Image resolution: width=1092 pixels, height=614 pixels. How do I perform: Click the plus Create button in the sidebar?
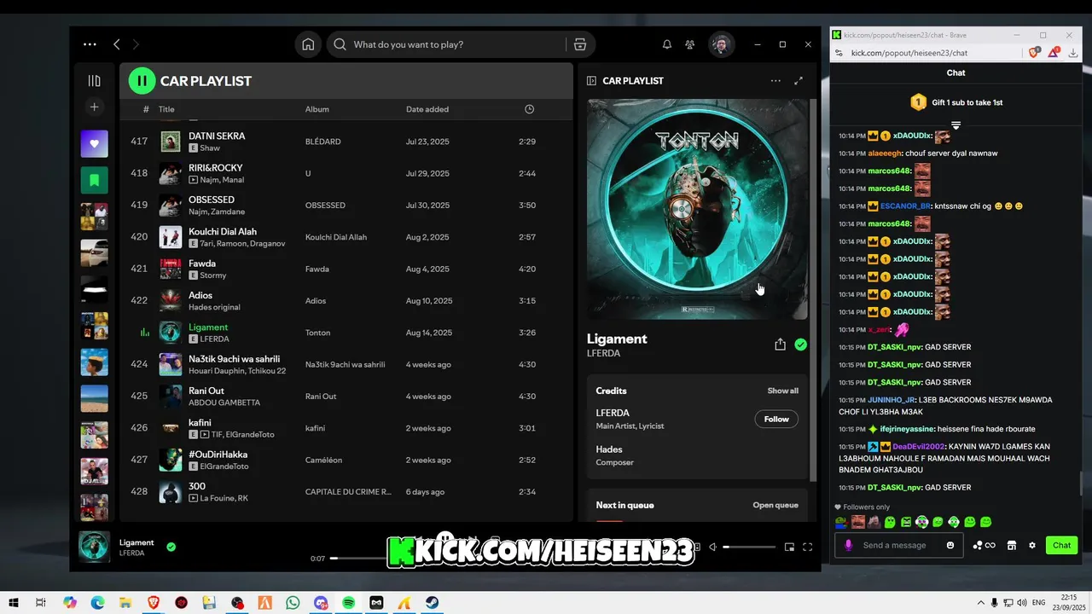(95, 107)
